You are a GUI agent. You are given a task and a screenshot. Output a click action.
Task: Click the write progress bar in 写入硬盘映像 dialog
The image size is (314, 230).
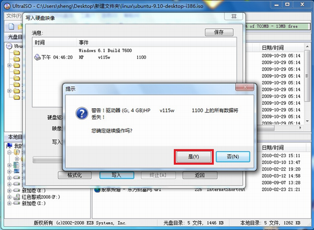coord(48,160)
